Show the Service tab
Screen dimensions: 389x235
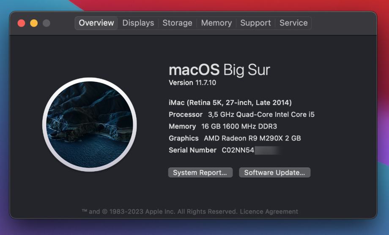pos(293,23)
